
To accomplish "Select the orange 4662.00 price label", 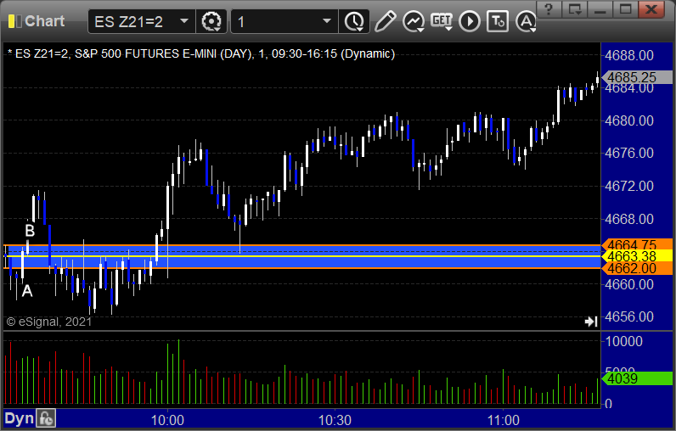I will [637, 268].
